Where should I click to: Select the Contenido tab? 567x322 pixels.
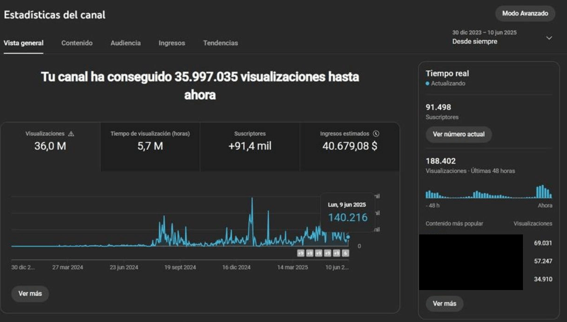[x=76, y=43]
